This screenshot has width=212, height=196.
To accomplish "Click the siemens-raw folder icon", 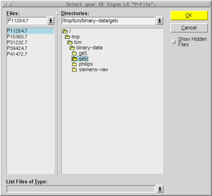I will tap(74, 69).
